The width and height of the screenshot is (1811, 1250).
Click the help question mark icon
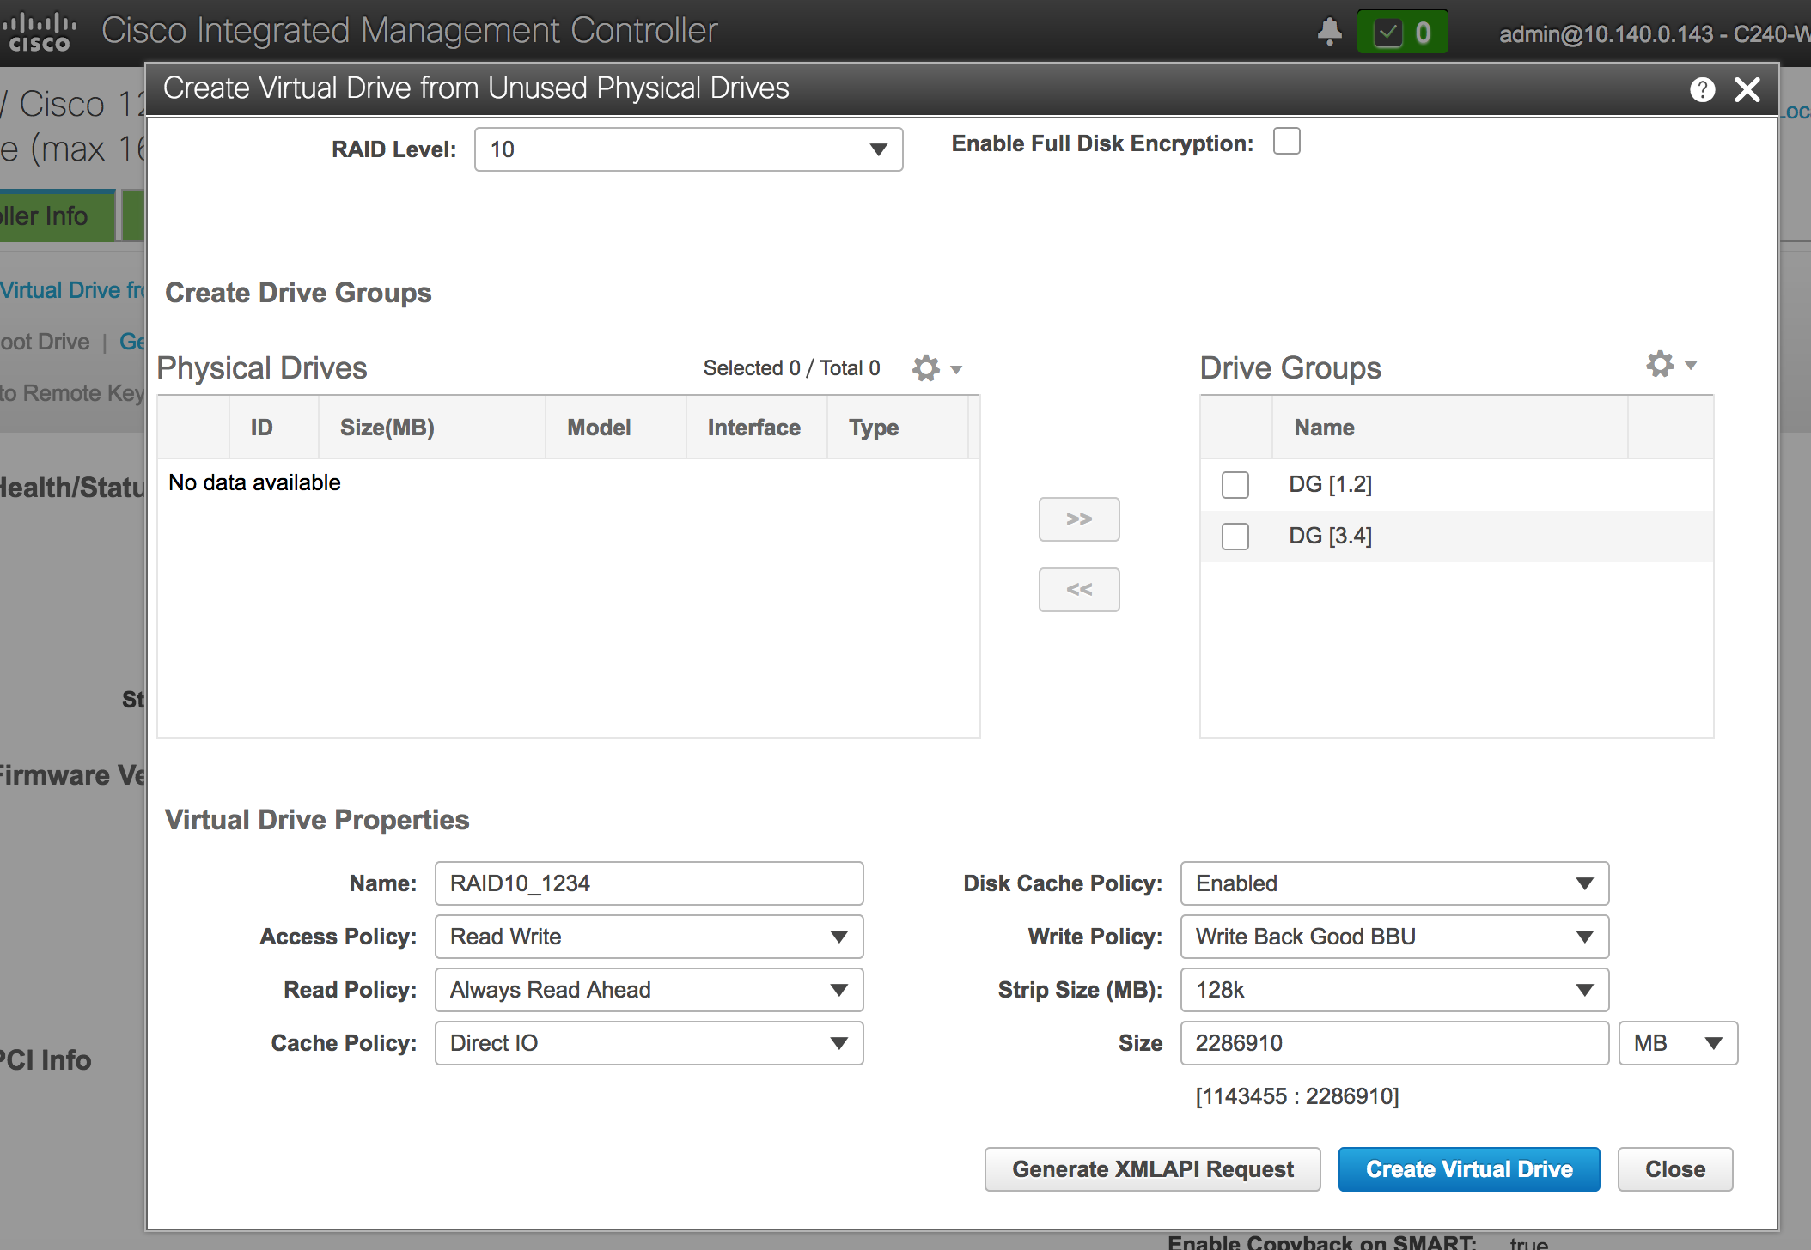(x=1702, y=89)
